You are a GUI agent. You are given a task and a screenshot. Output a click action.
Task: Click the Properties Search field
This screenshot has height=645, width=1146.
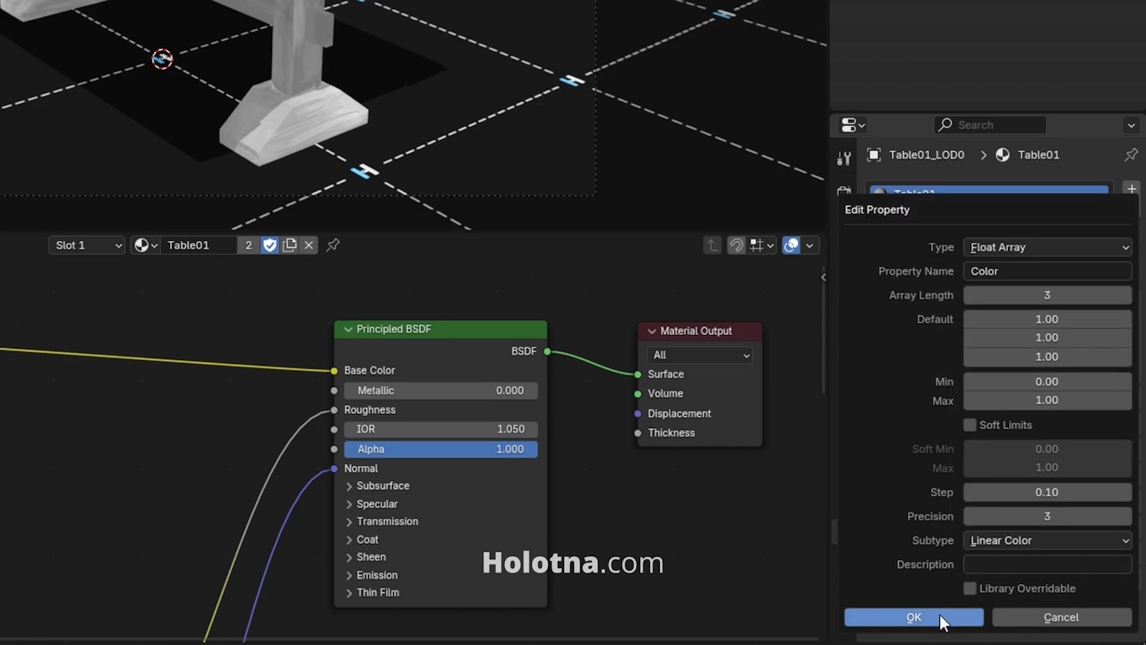990,125
